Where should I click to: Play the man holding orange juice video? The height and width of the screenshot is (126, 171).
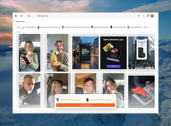[x=58, y=53]
